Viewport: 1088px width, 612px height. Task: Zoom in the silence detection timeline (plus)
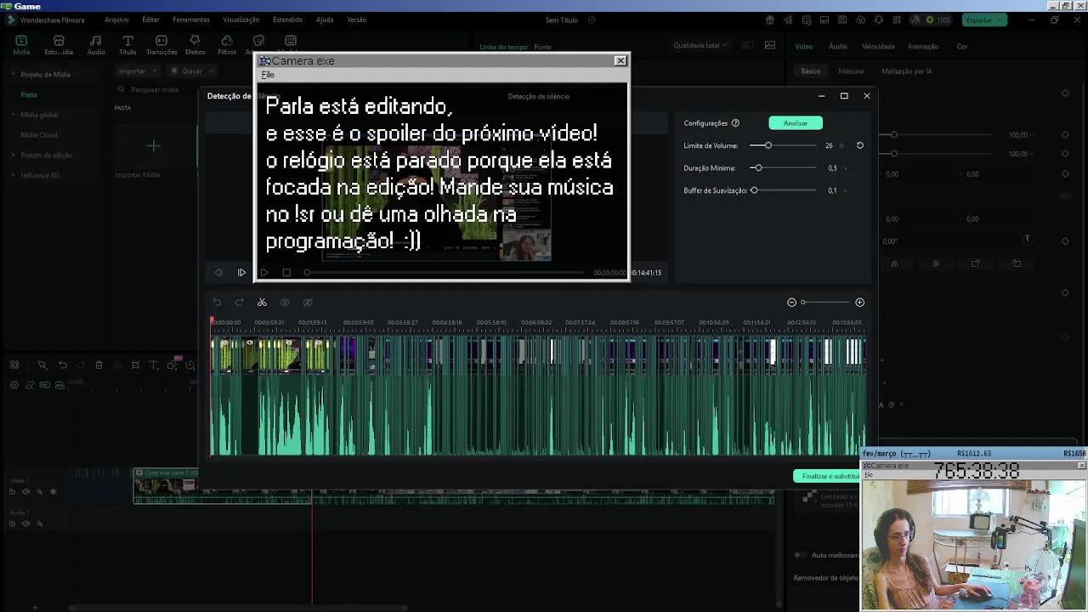coord(859,303)
